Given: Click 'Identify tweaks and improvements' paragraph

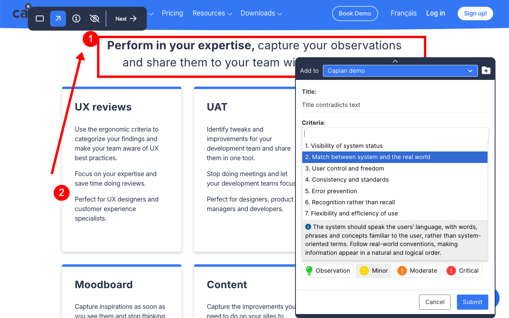Looking at the screenshot, I should click(x=249, y=143).
